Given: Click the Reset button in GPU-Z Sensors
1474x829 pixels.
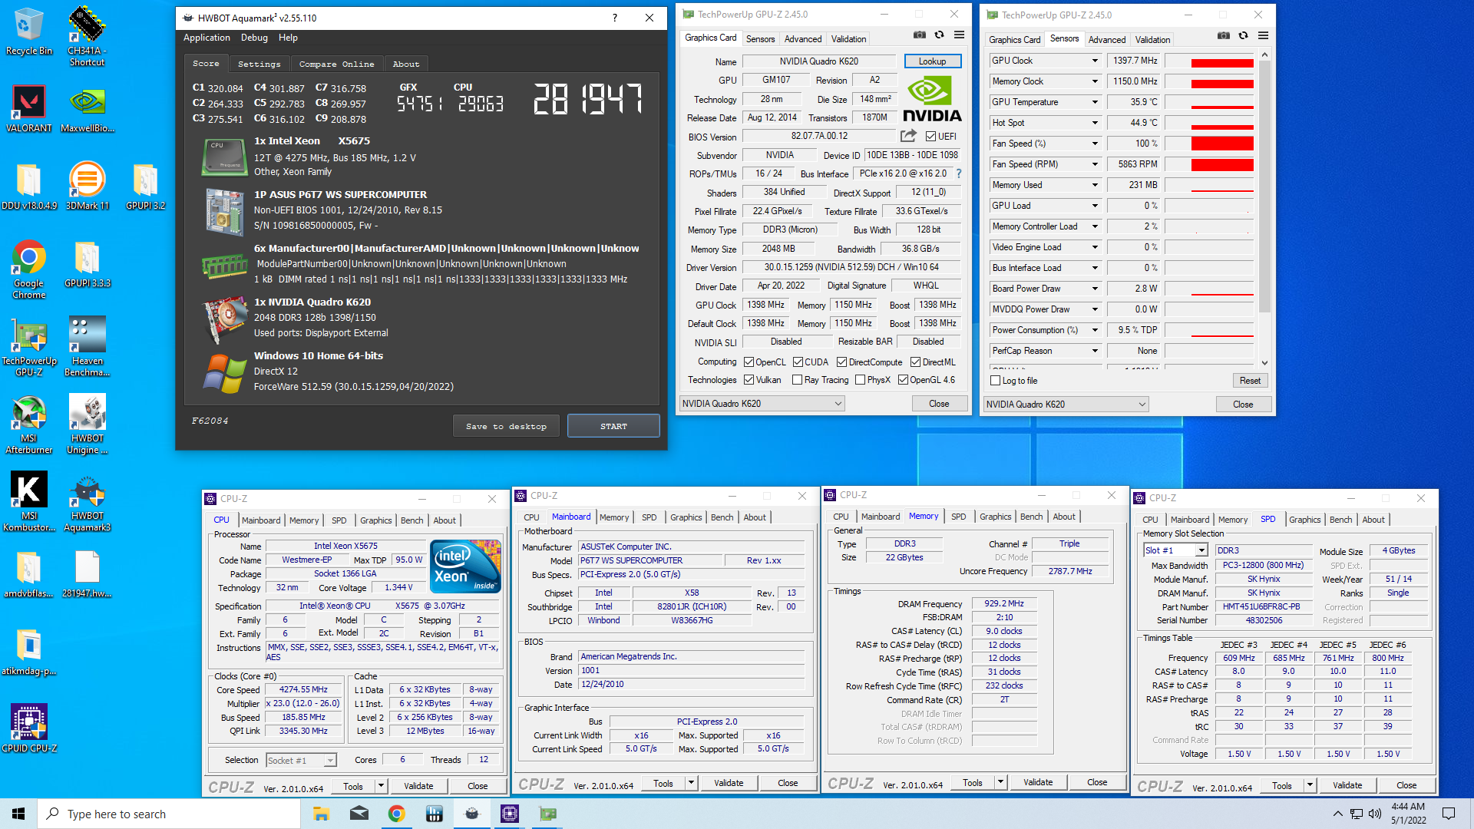Looking at the screenshot, I should [x=1250, y=381].
